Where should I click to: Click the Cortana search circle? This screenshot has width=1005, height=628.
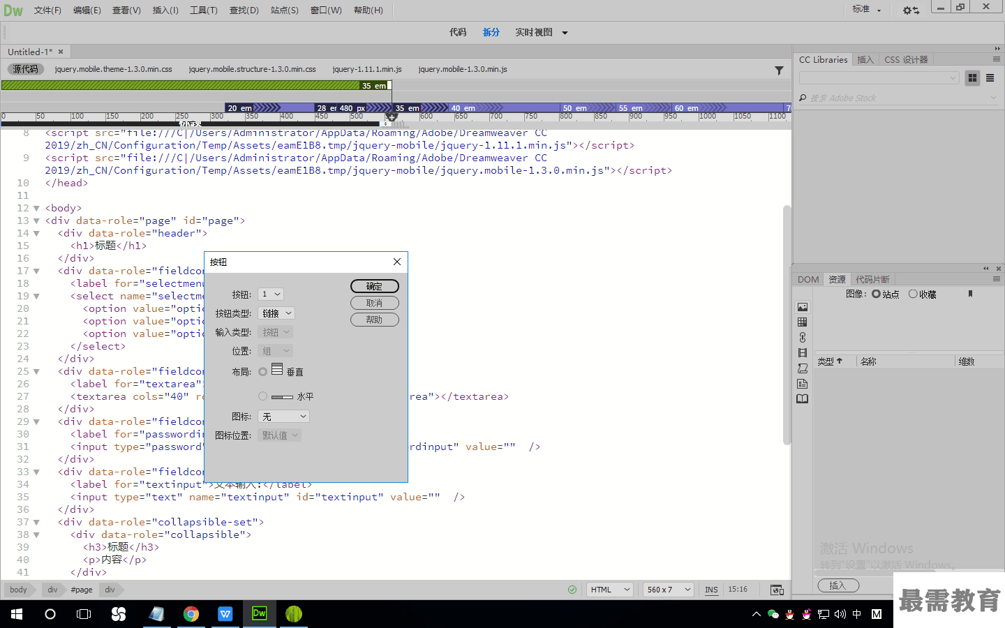click(x=50, y=614)
